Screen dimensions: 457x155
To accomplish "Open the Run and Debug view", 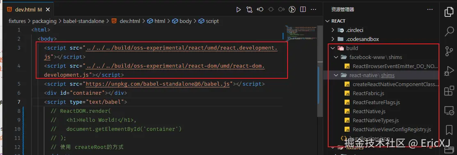I will tap(449, 71).
